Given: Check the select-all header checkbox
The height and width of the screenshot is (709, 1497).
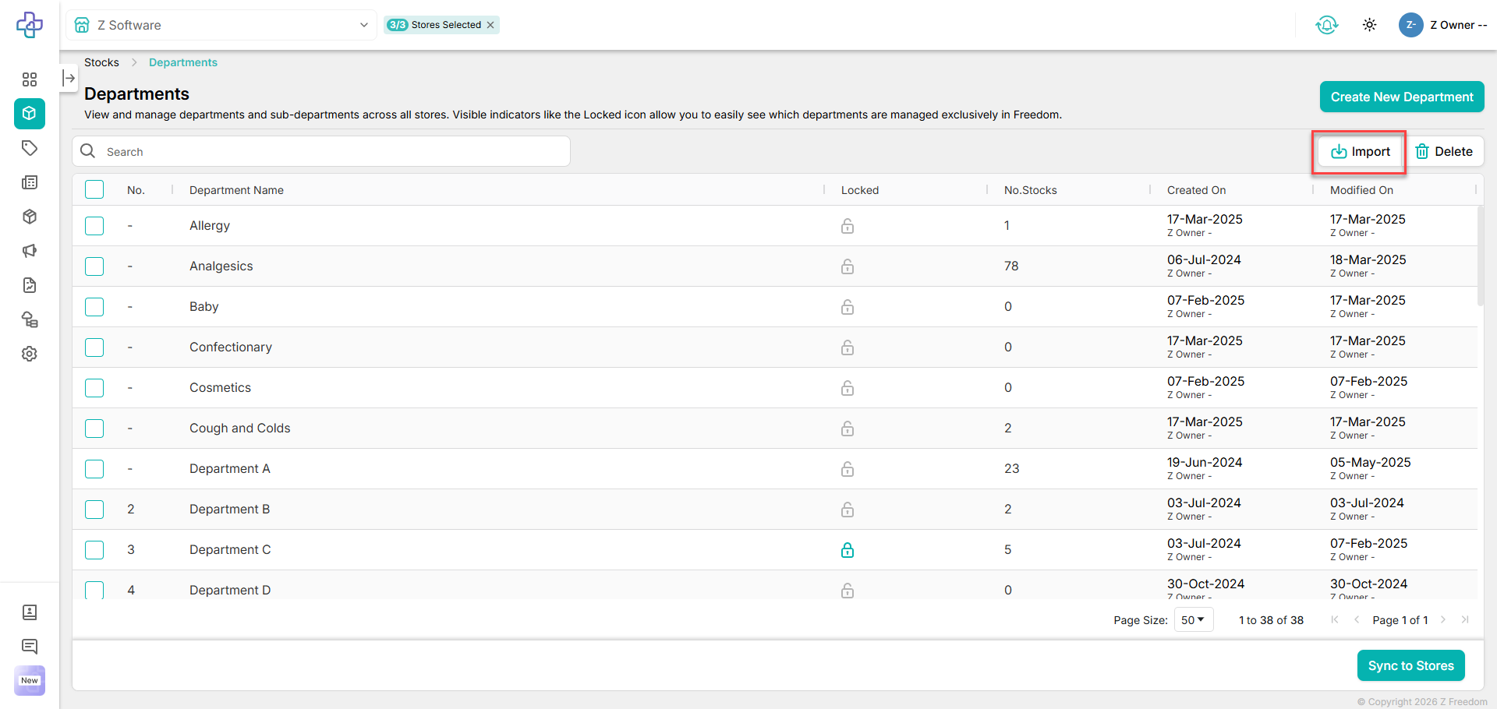Looking at the screenshot, I should (94, 189).
